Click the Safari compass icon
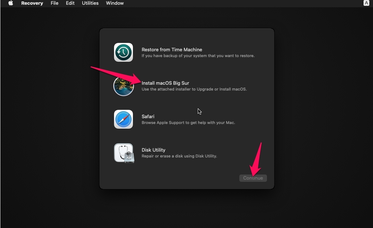373x228 pixels. tap(123, 119)
